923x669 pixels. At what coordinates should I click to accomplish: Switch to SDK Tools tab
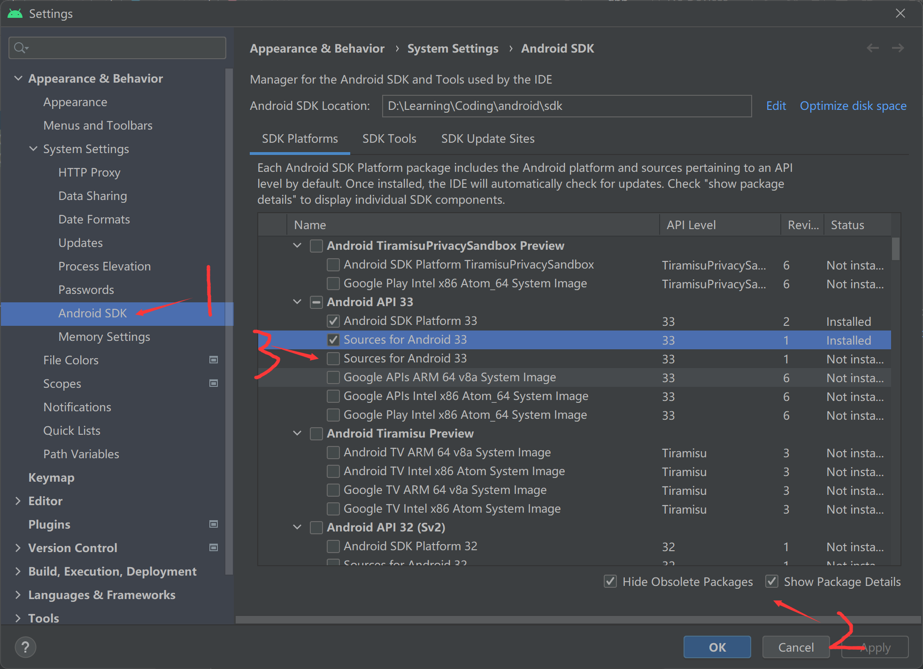point(389,139)
